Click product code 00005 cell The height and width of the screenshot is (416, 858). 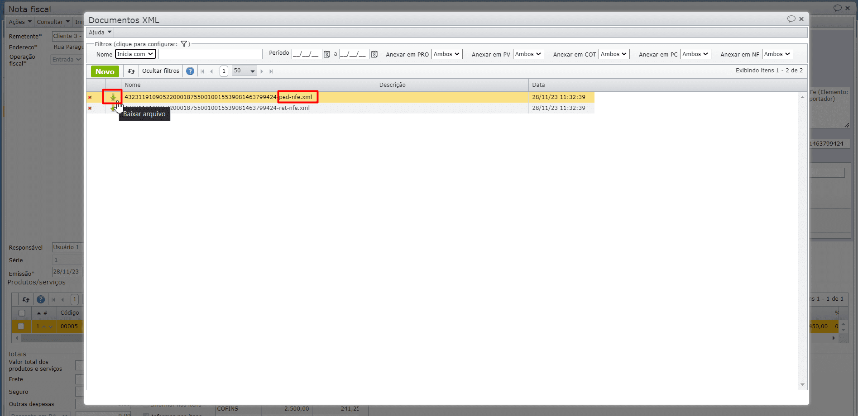[70, 326]
